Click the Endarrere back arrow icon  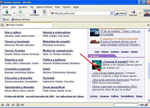(x=7, y=11)
